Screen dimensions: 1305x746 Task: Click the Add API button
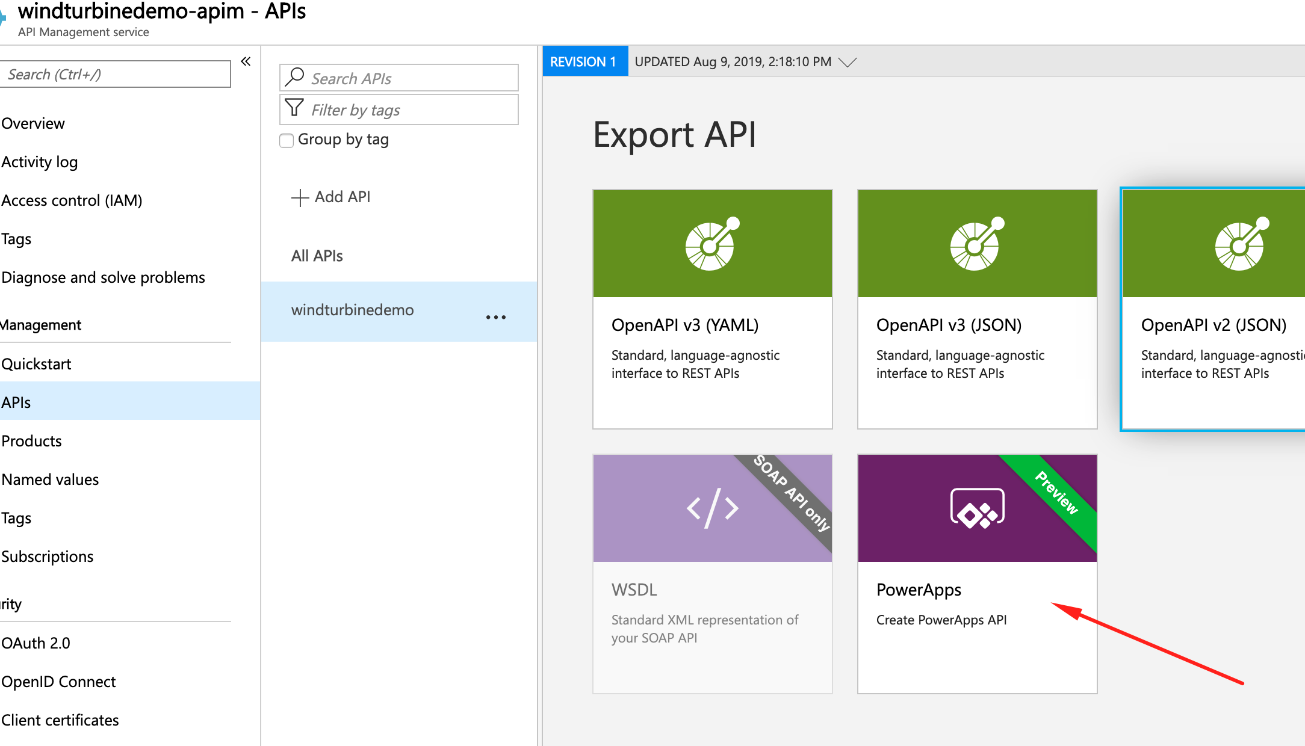(330, 197)
